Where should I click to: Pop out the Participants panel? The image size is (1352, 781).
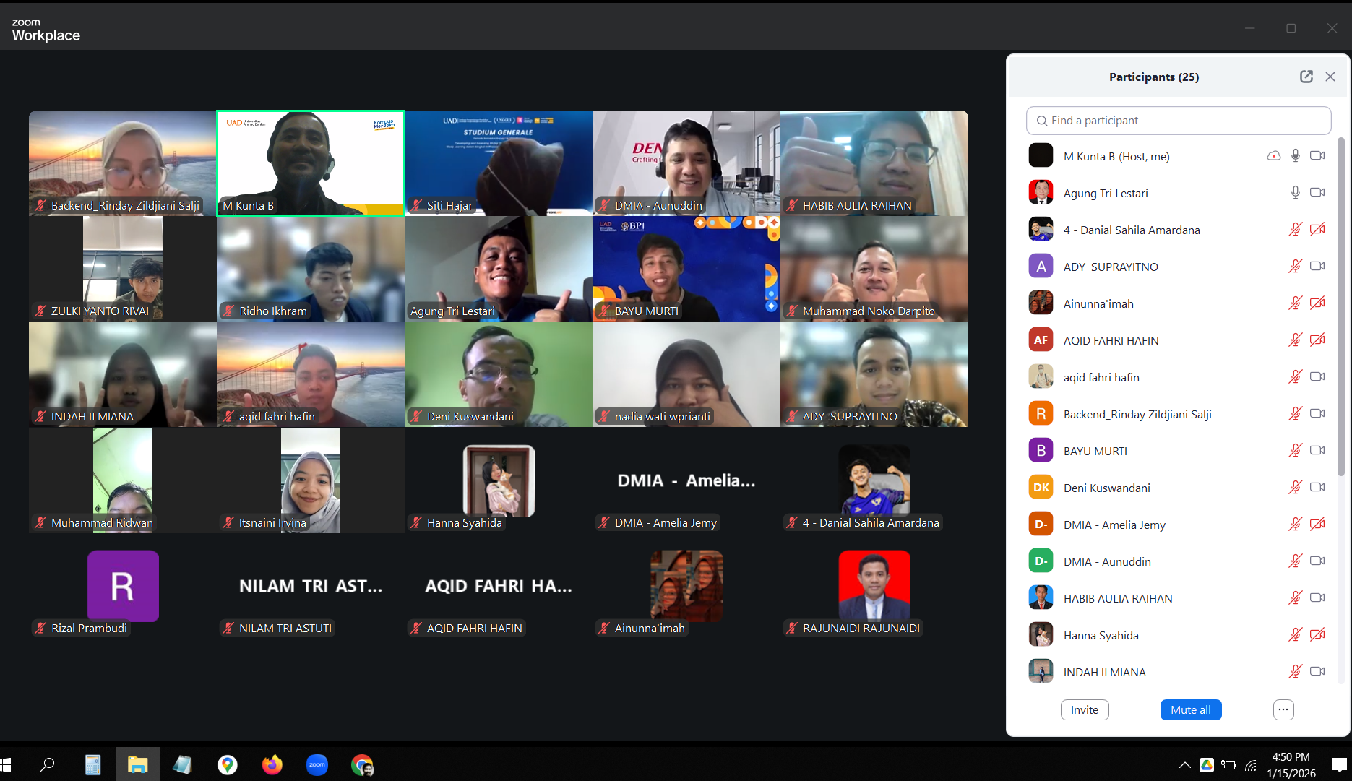[x=1306, y=77]
